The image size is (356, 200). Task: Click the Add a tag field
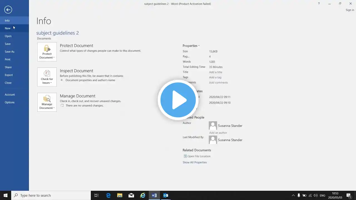click(215, 77)
